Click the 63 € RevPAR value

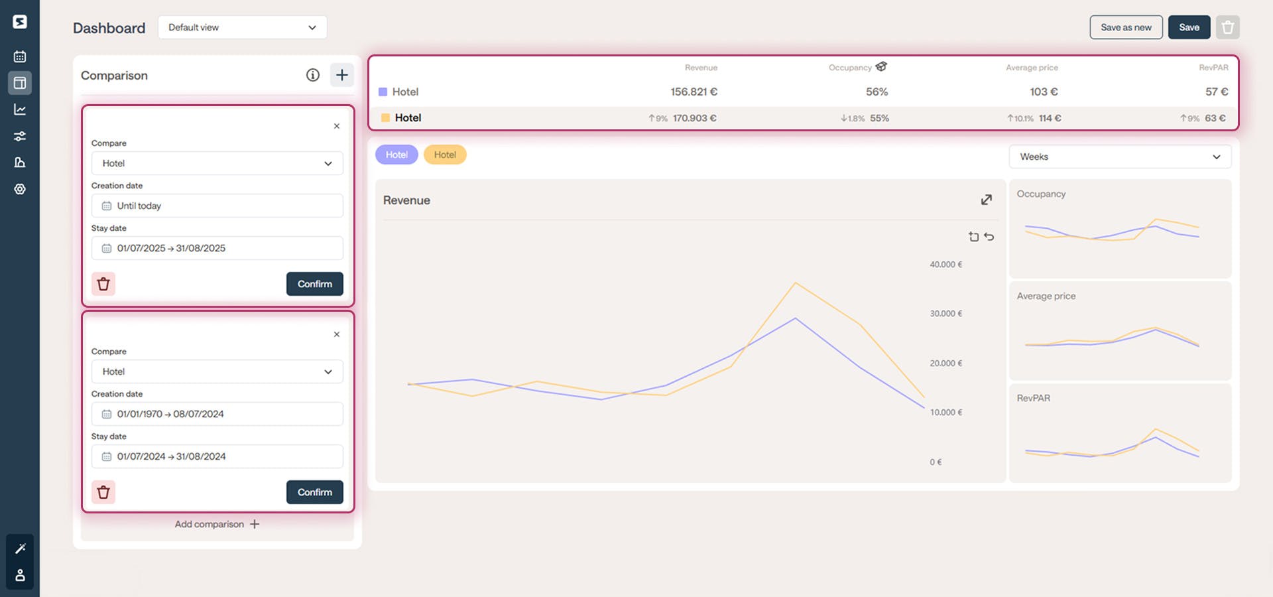point(1215,118)
